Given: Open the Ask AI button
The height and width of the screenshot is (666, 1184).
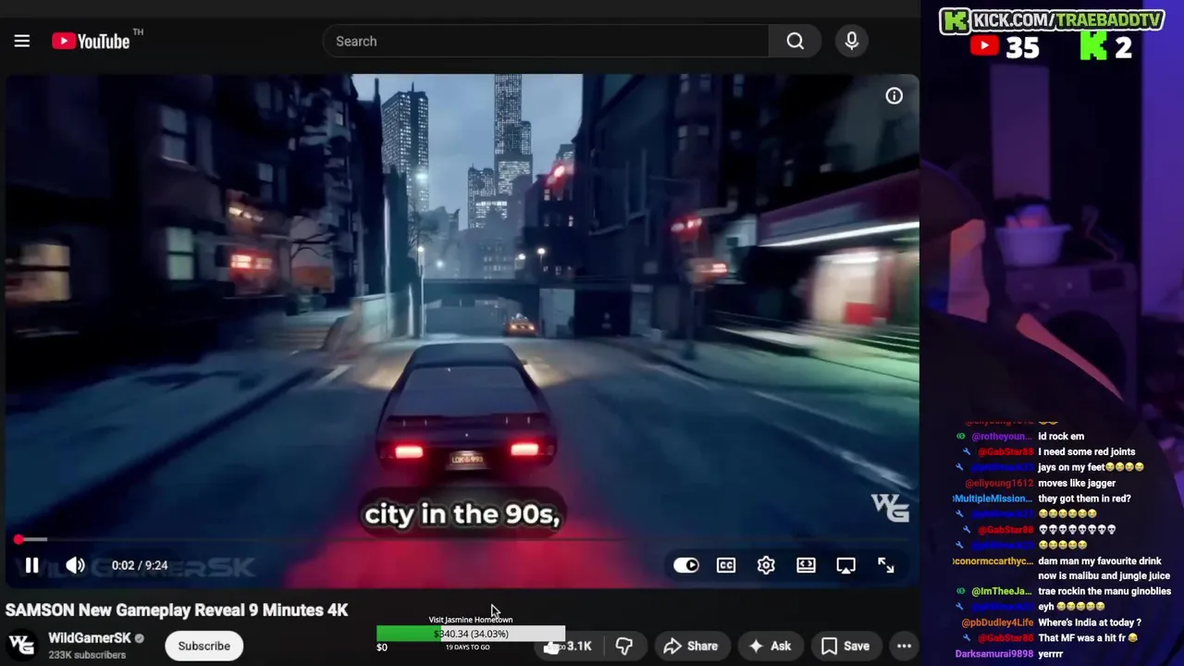Looking at the screenshot, I should point(770,646).
